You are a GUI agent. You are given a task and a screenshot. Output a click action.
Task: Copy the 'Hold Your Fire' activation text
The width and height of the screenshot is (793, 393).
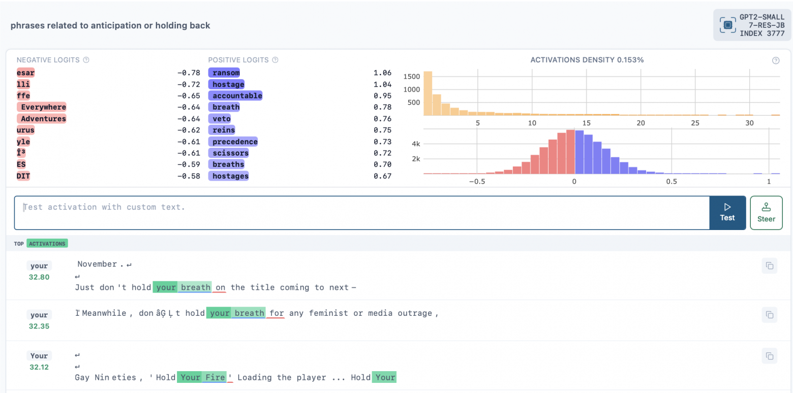tap(769, 356)
